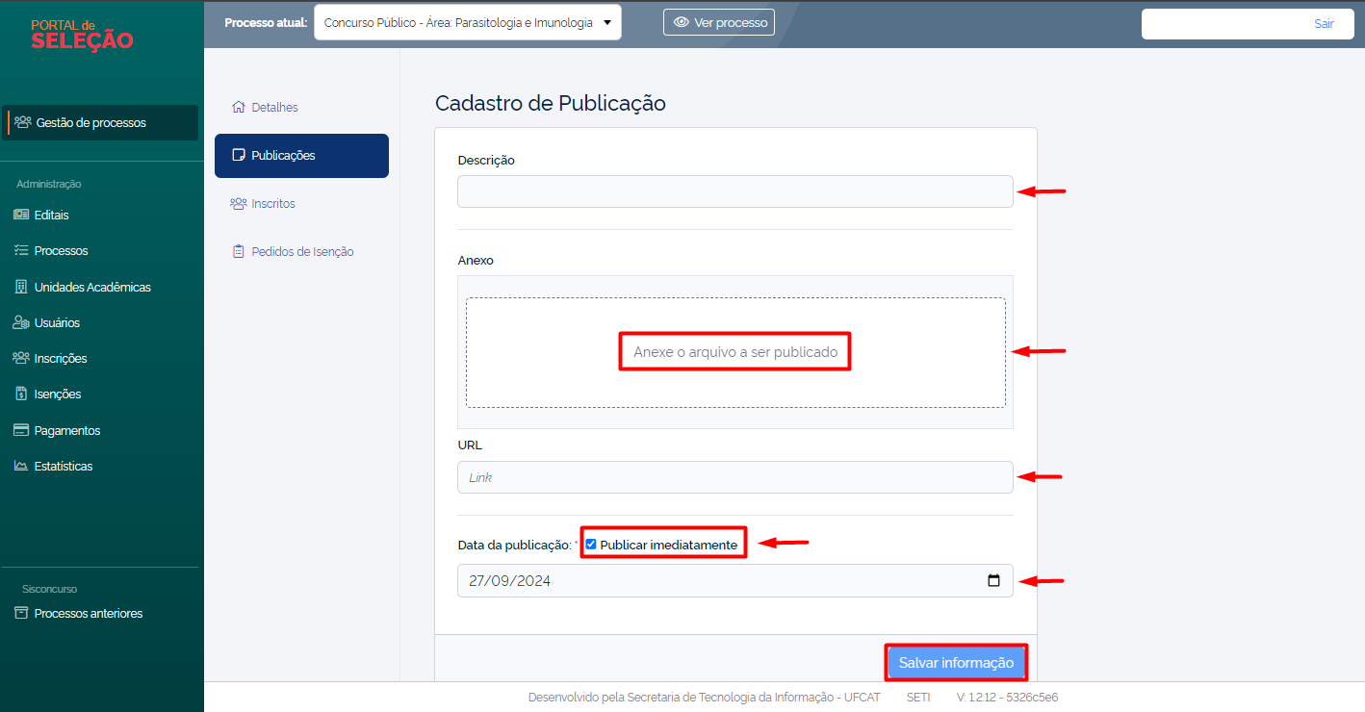This screenshot has height=712, width=1365.
Task: Select the Gestão de processos label
Action: pyautogui.click(x=91, y=122)
